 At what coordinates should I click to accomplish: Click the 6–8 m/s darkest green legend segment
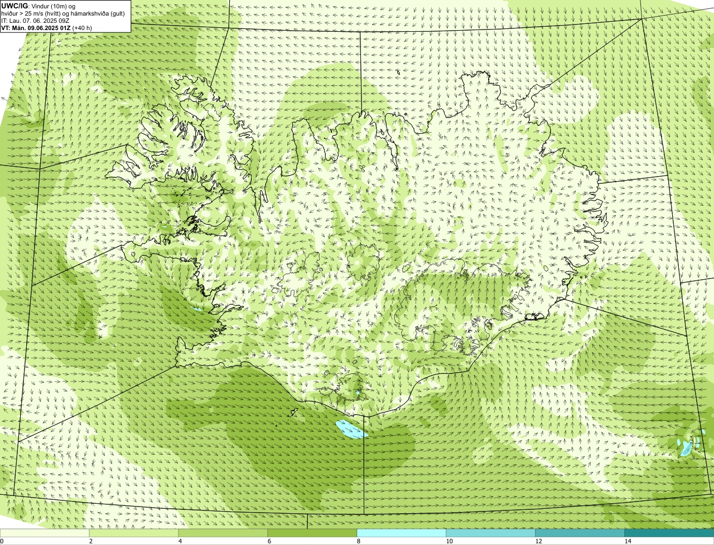pos(312,533)
